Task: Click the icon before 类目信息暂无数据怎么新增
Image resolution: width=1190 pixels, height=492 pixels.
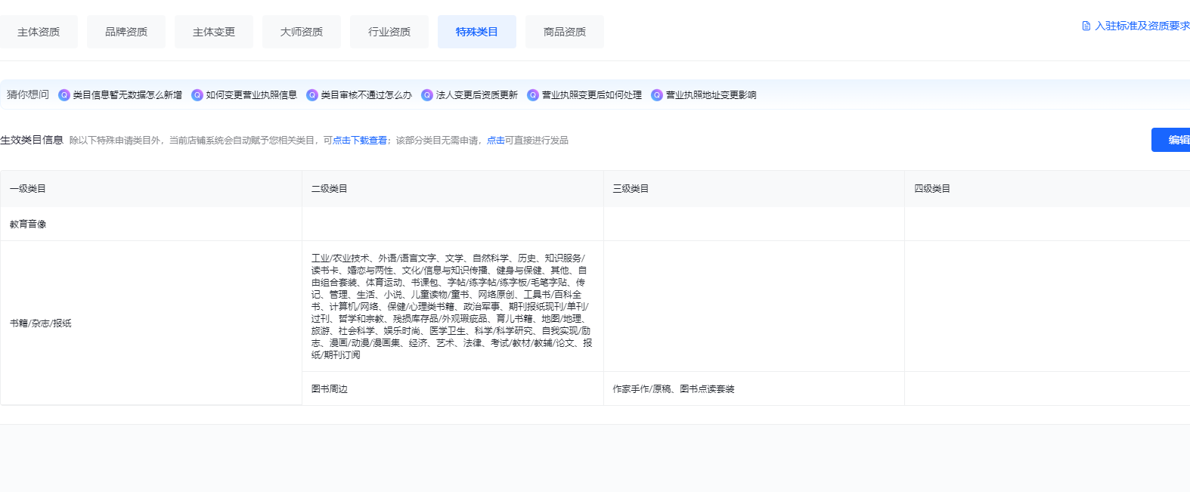Action: (64, 95)
